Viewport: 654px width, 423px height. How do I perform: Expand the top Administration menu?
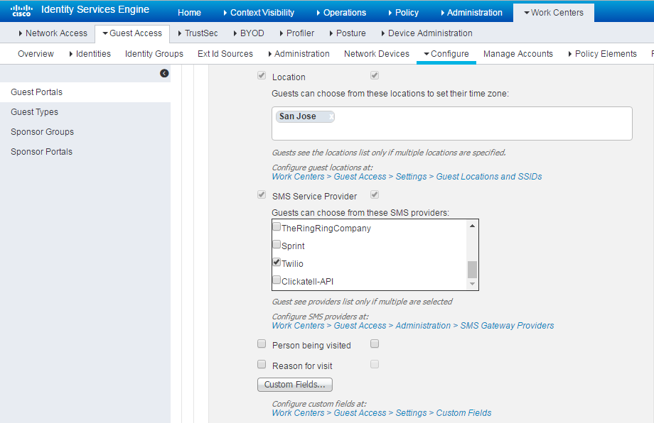click(471, 13)
